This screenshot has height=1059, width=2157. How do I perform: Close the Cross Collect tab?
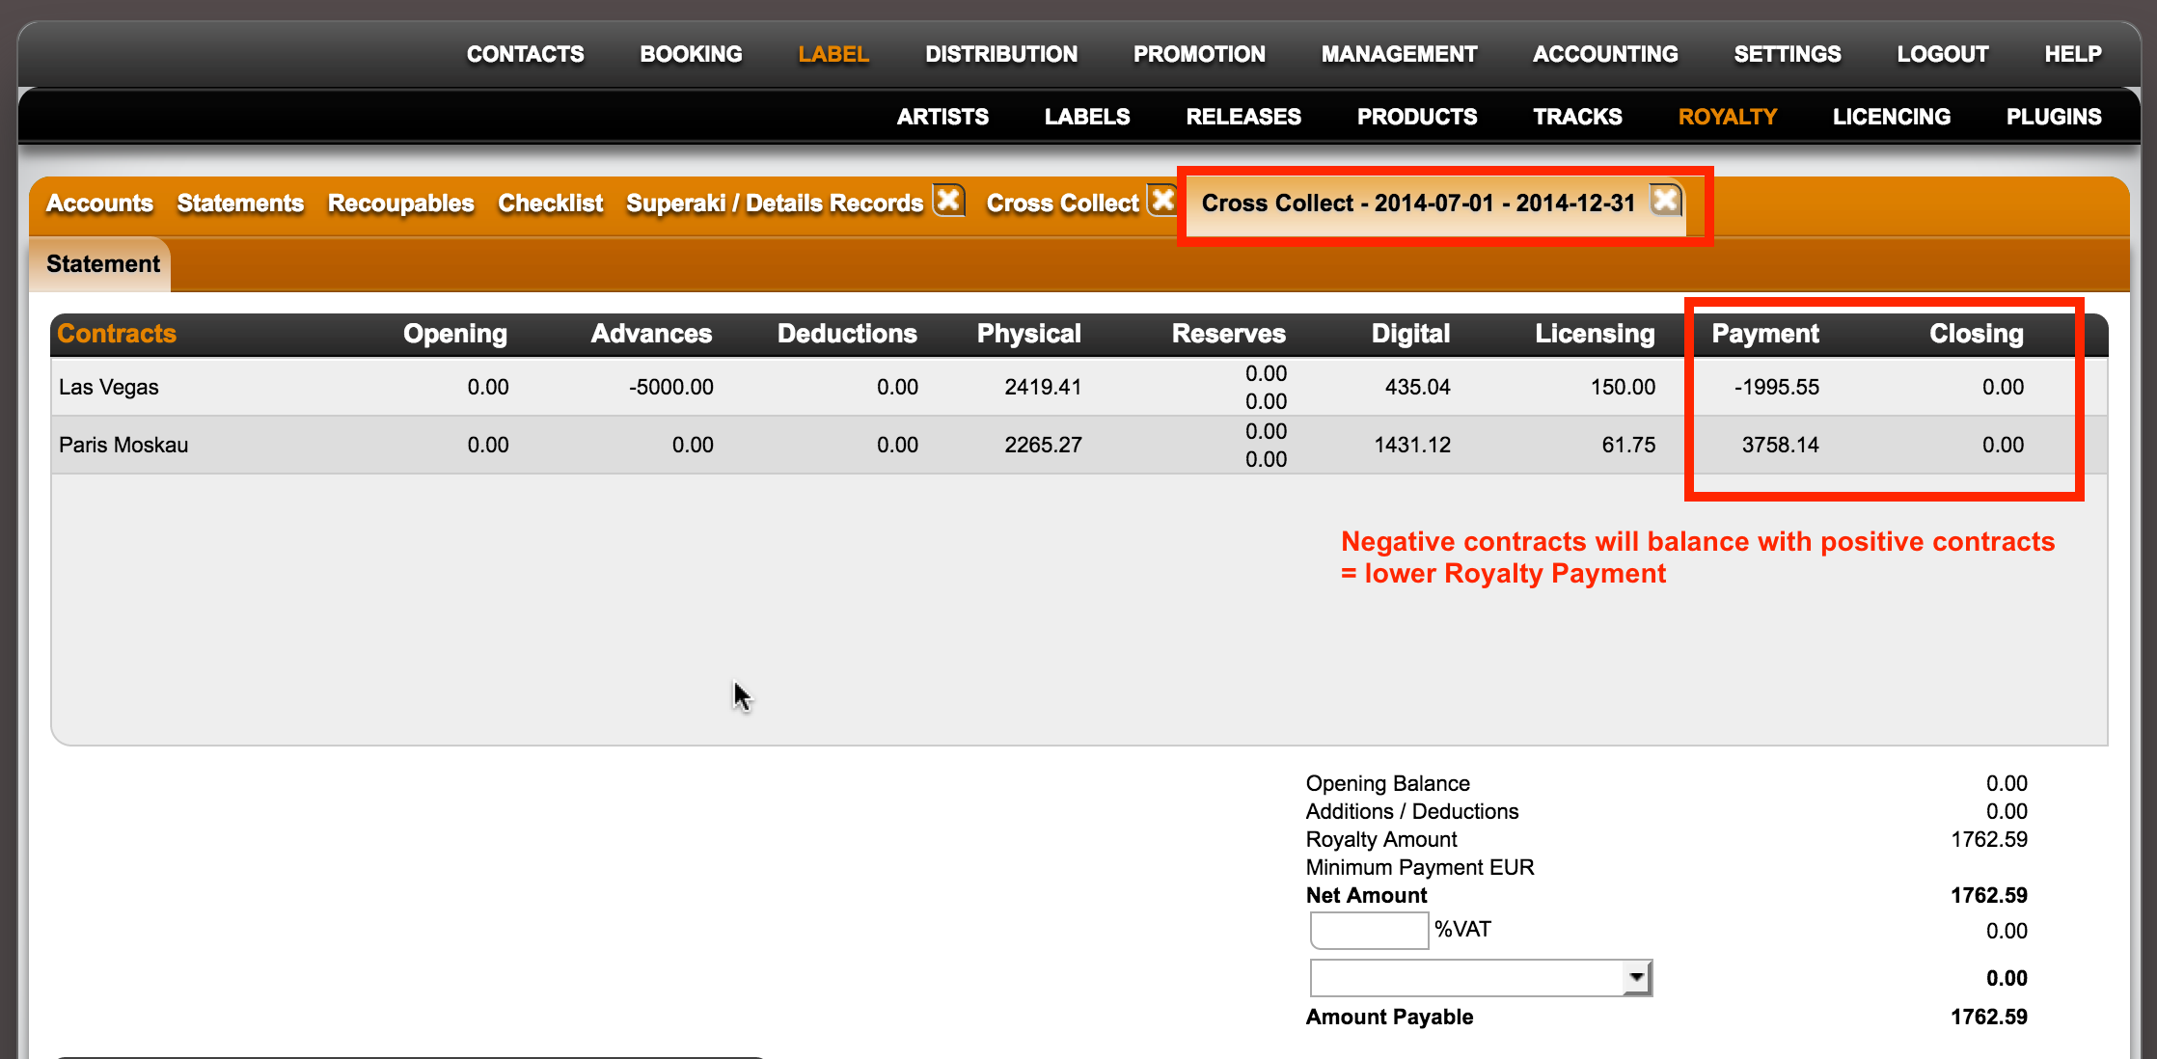pos(1163,201)
